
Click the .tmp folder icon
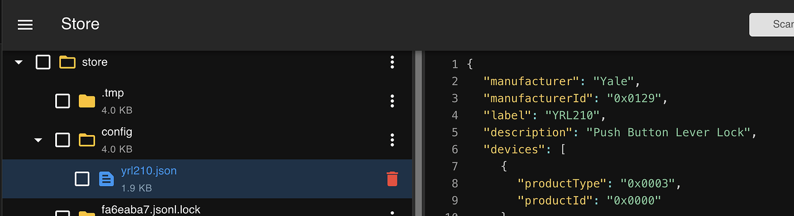(x=86, y=101)
